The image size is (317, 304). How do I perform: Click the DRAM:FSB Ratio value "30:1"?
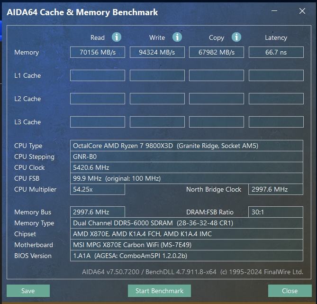276,212
